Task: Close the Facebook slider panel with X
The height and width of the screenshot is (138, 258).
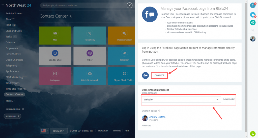Action: (129, 6)
